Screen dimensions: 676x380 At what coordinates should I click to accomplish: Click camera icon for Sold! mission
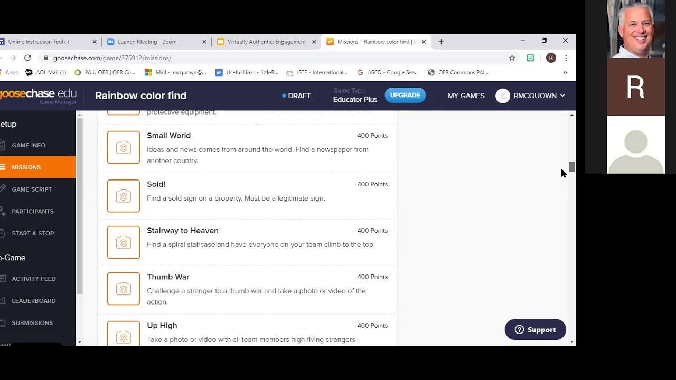tap(124, 196)
